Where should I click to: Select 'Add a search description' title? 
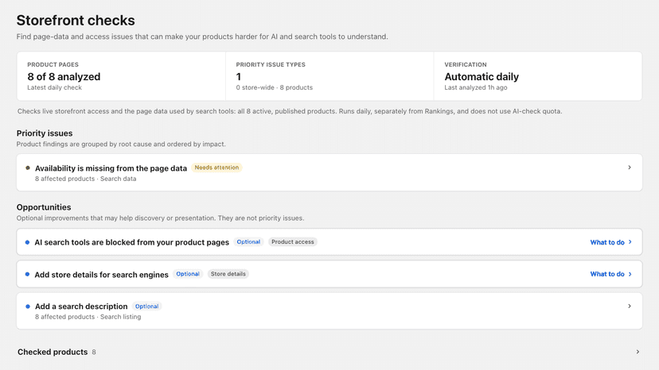point(81,306)
